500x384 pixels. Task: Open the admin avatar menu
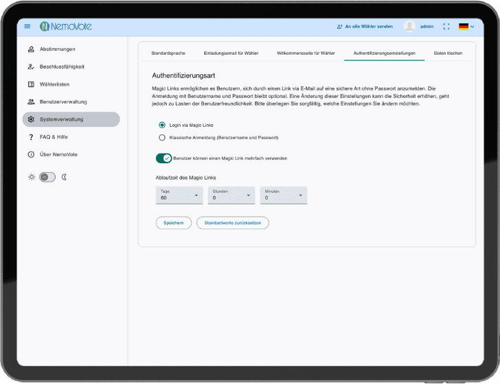pyautogui.click(x=409, y=27)
